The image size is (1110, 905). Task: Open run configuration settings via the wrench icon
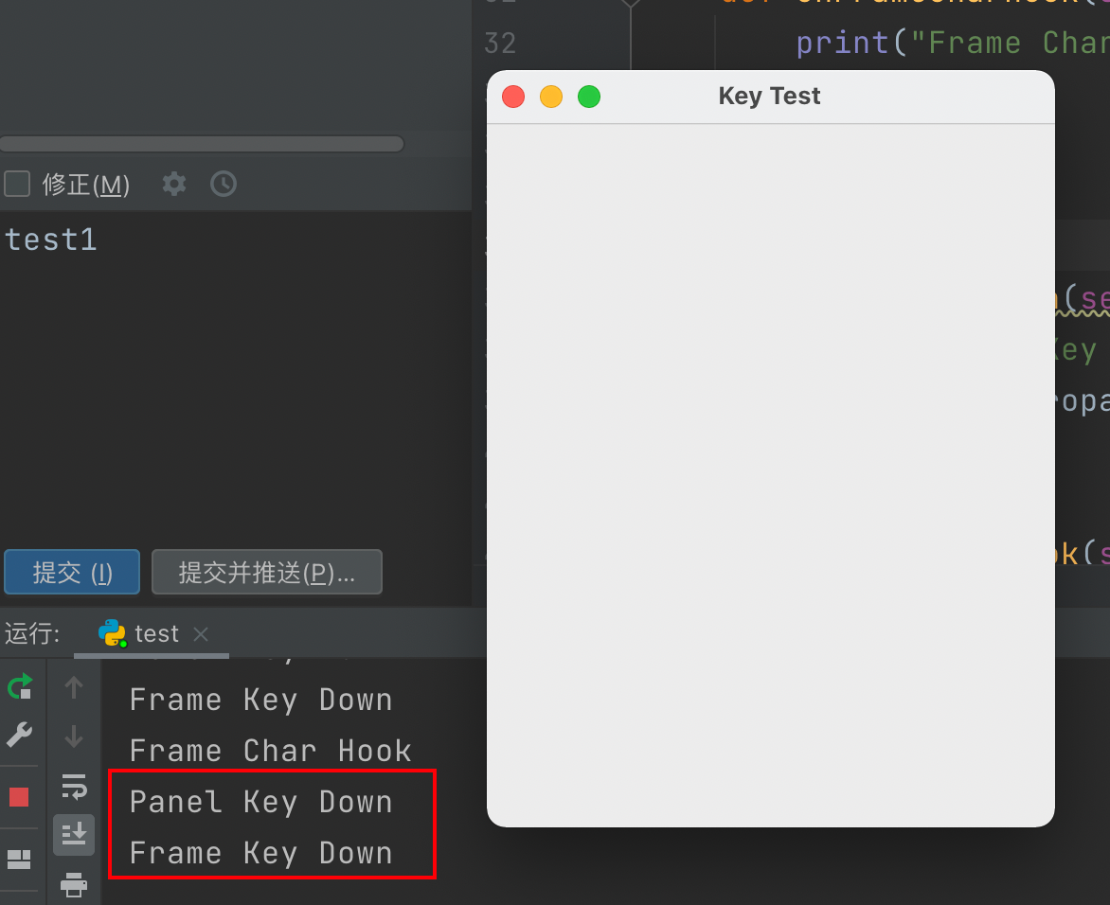(x=20, y=737)
